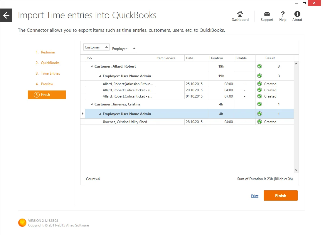This screenshot has height=235, width=323.
Task: Click green check icon on highlighted Employee row
Action: coord(260,114)
